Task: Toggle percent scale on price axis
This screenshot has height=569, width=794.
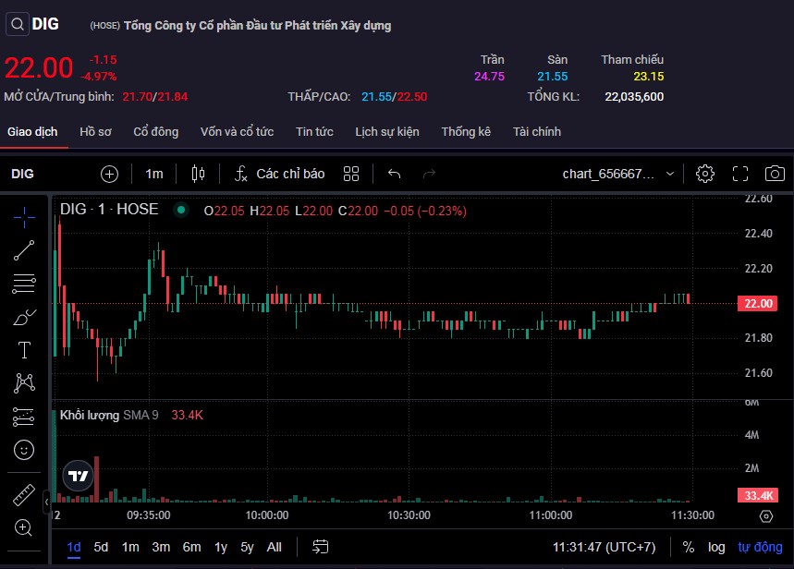Action: [689, 547]
